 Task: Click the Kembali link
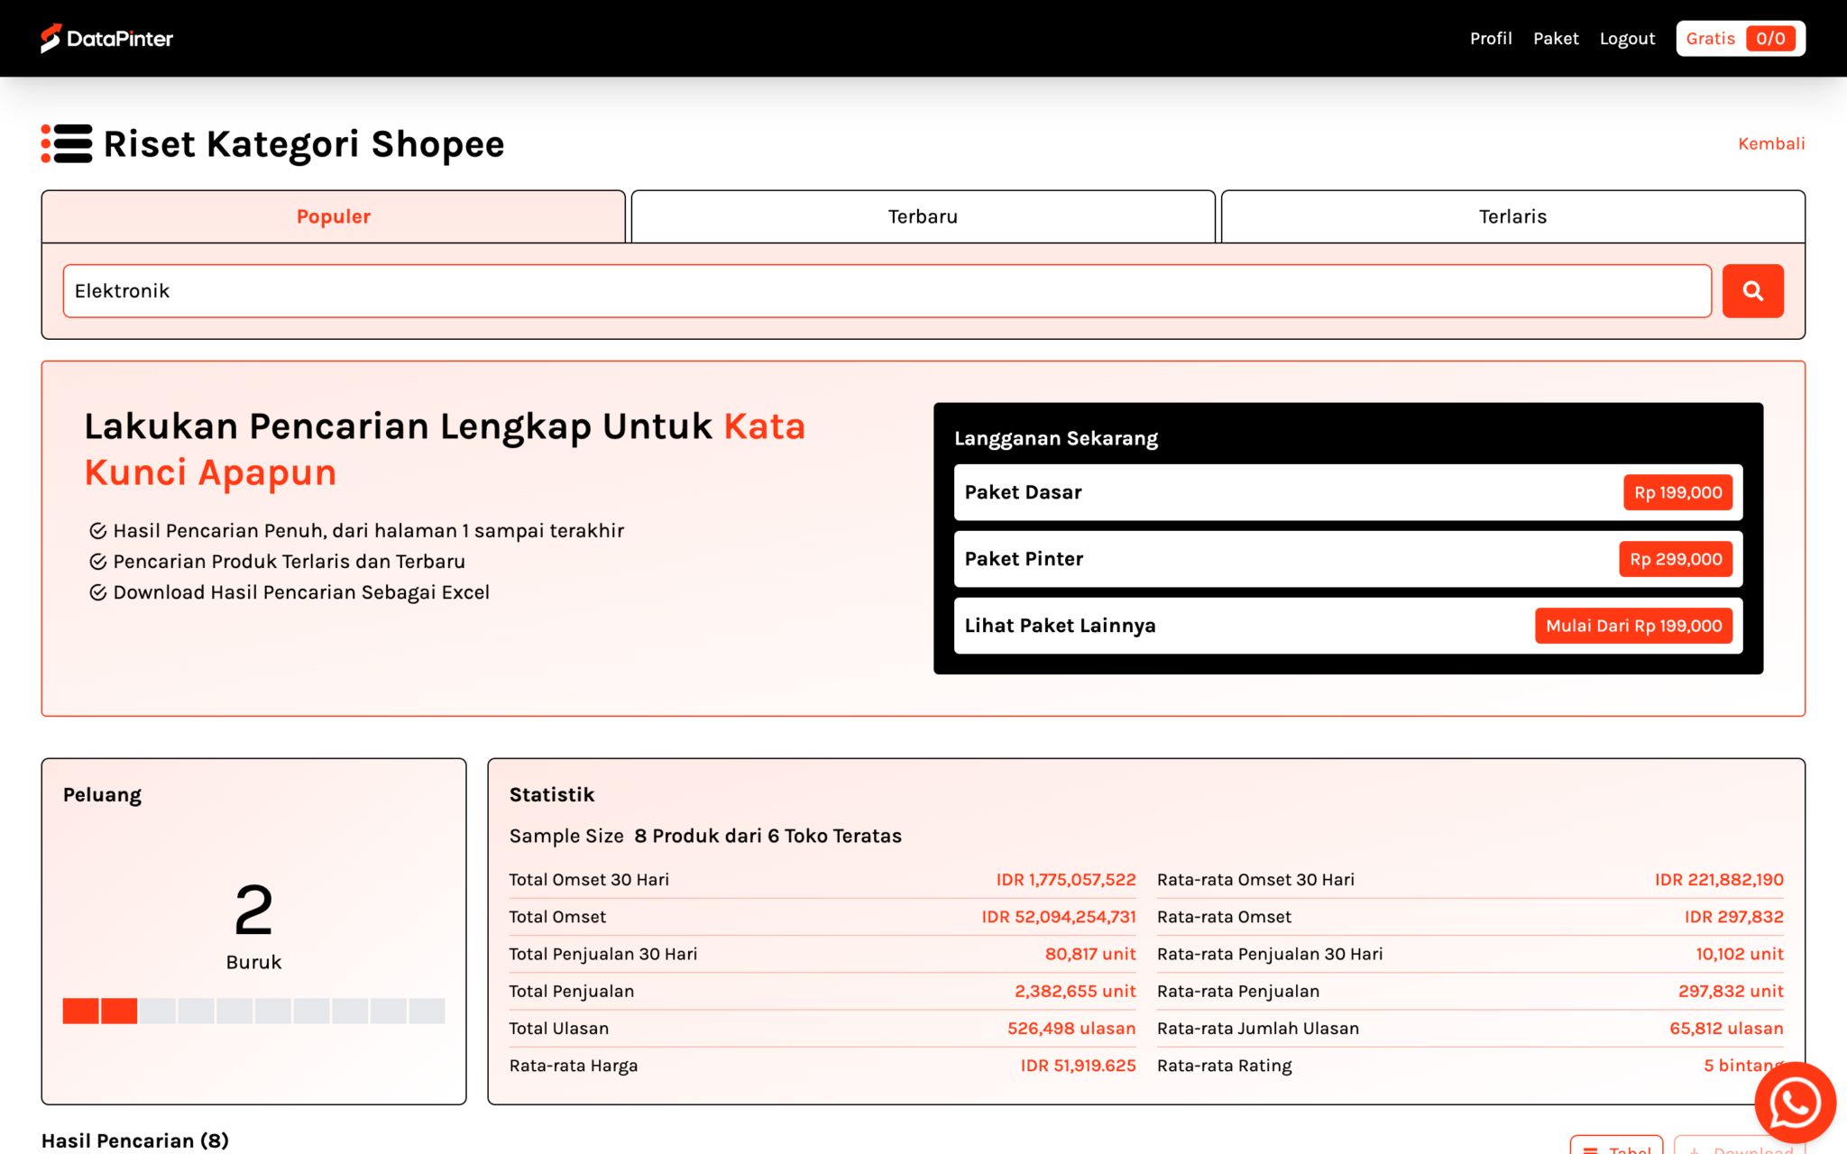pyautogui.click(x=1770, y=143)
